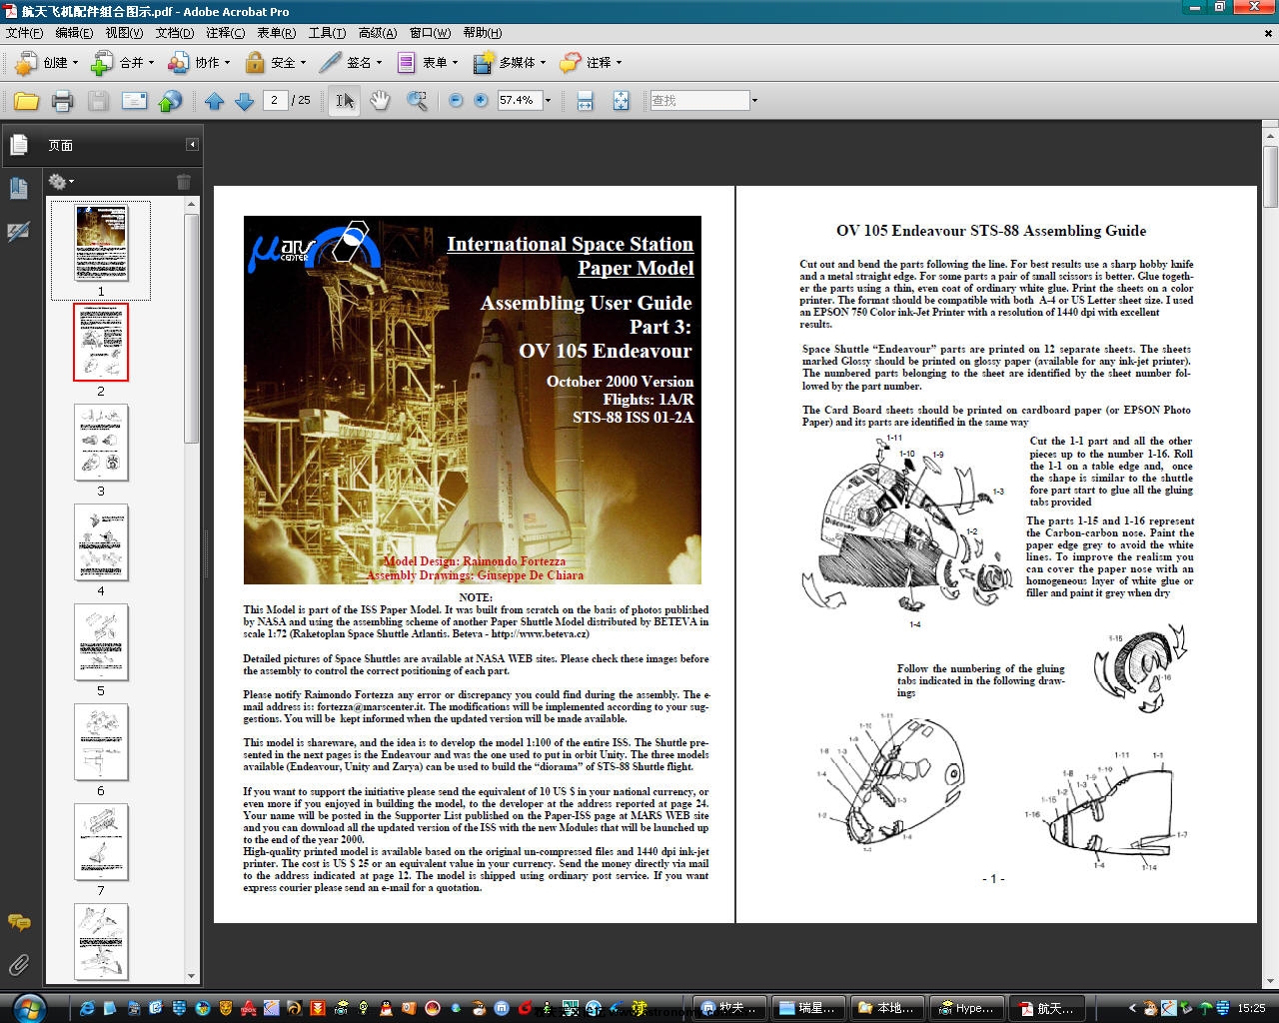
Task: Click the email envelope icon
Action: click(x=134, y=101)
